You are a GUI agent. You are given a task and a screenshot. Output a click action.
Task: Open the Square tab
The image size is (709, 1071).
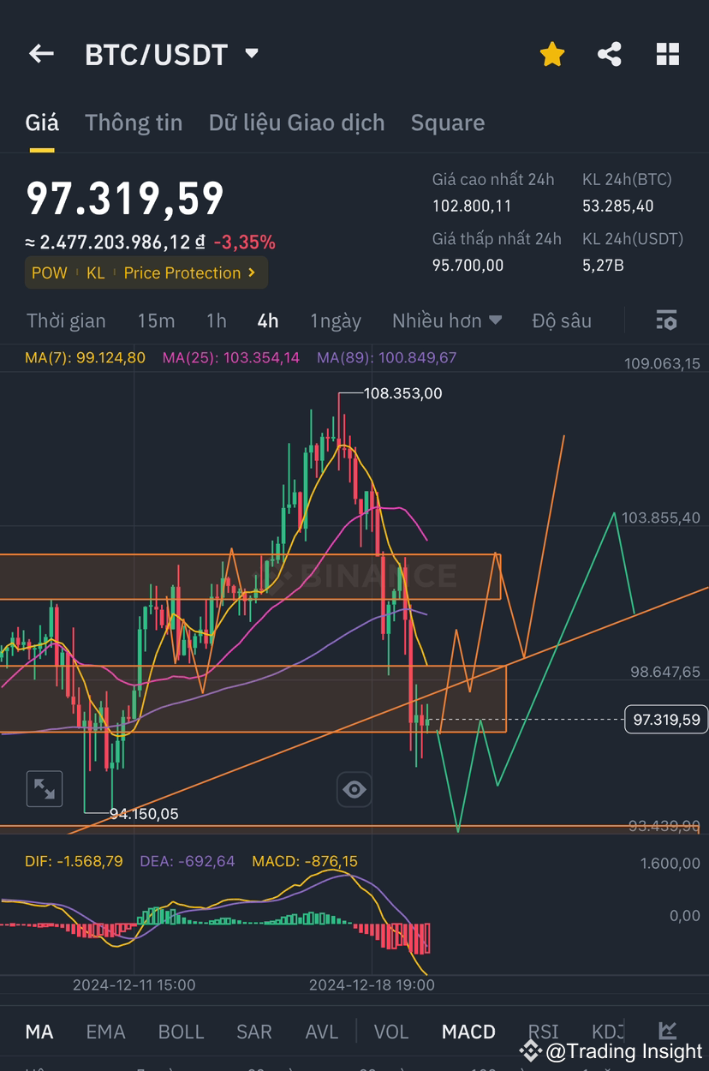448,123
